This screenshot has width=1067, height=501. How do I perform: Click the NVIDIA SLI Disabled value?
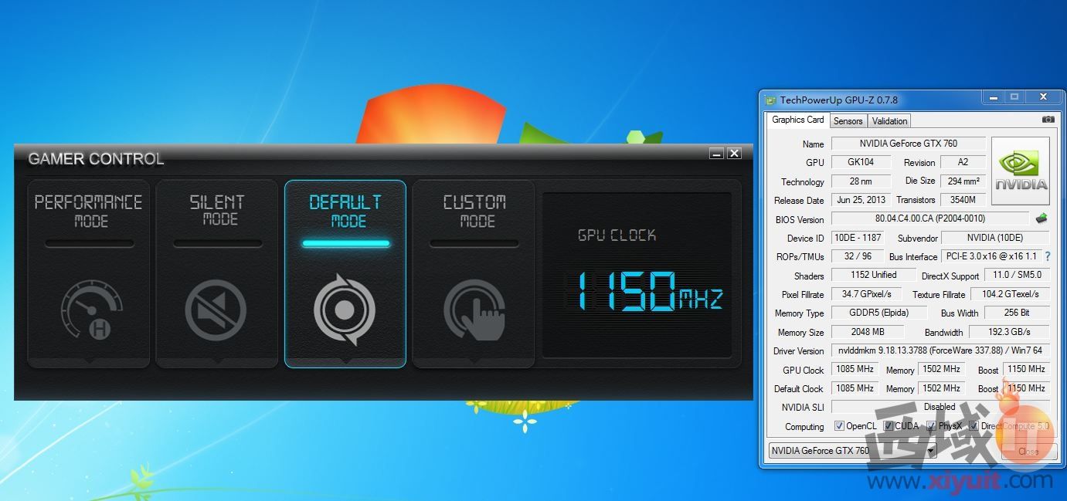[x=940, y=407]
